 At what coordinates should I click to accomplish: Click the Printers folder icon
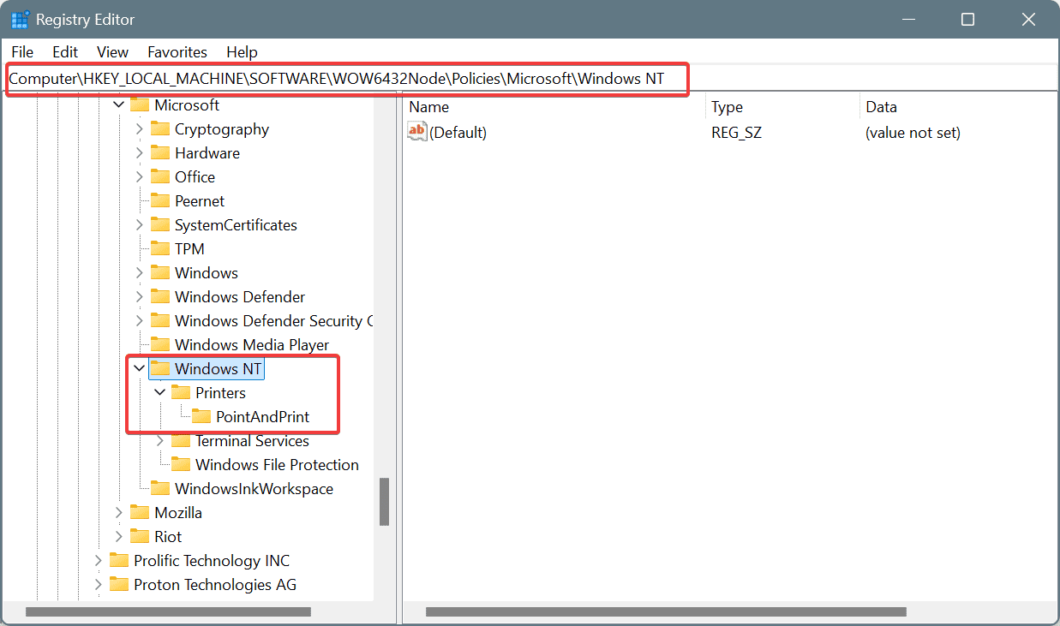(x=180, y=392)
